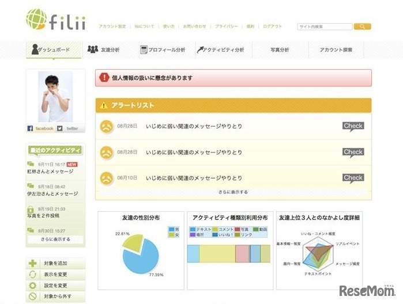This screenshot has height=304, width=403.
Task: Click the 個人情報の扱いに懸念があります alert banner
Action: (233, 78)
